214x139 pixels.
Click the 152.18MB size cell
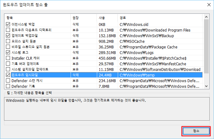pos(107,36)
